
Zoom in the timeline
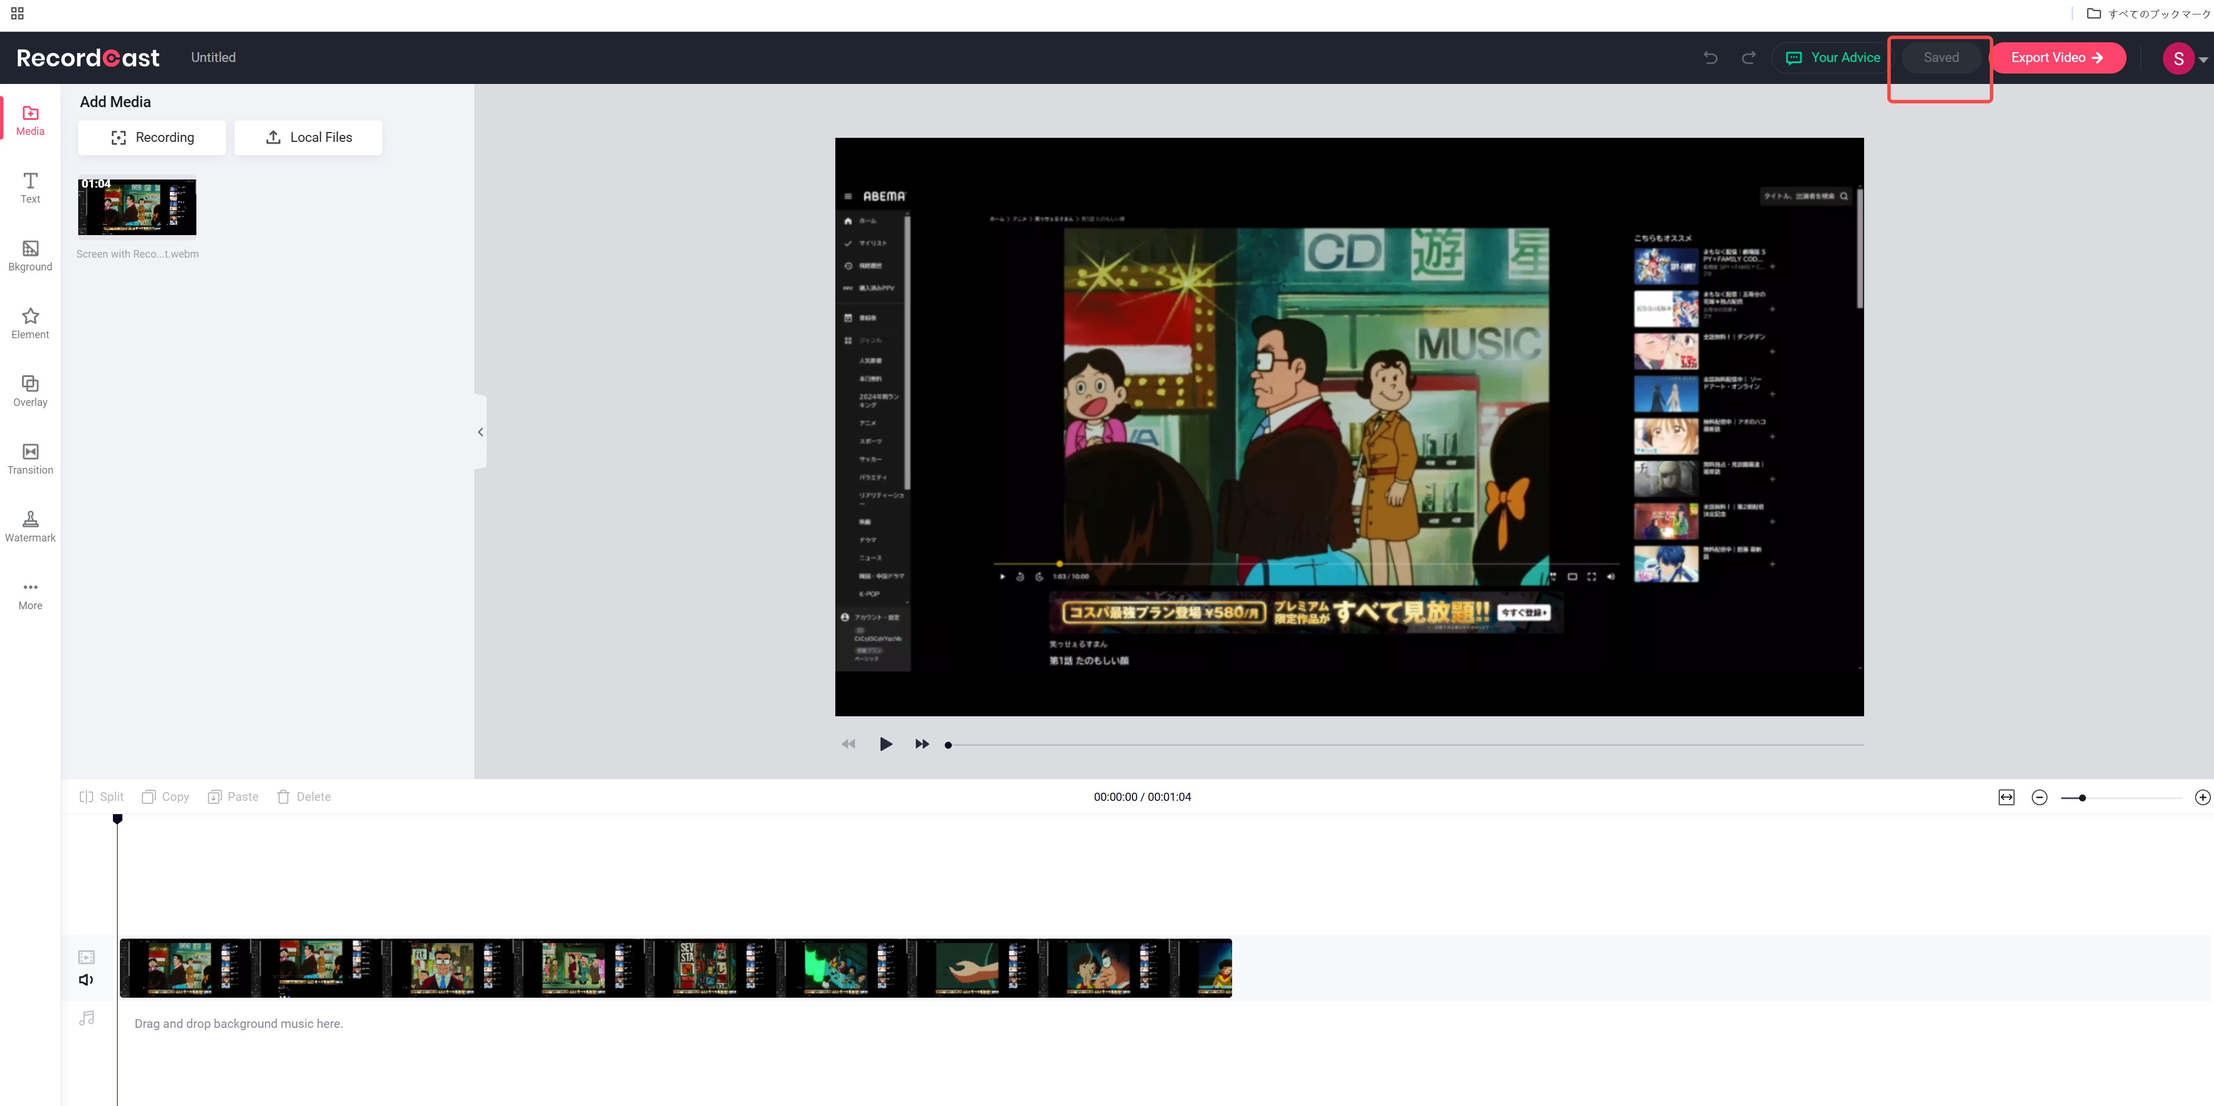click(2203, 797)
